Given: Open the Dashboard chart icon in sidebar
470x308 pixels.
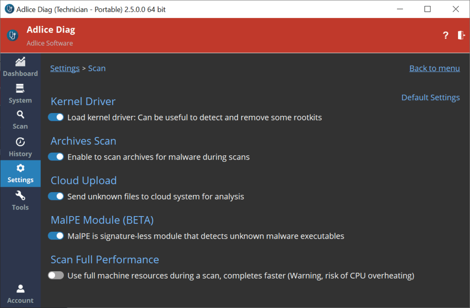Looking at the screenshot, I should coord(20,62).
